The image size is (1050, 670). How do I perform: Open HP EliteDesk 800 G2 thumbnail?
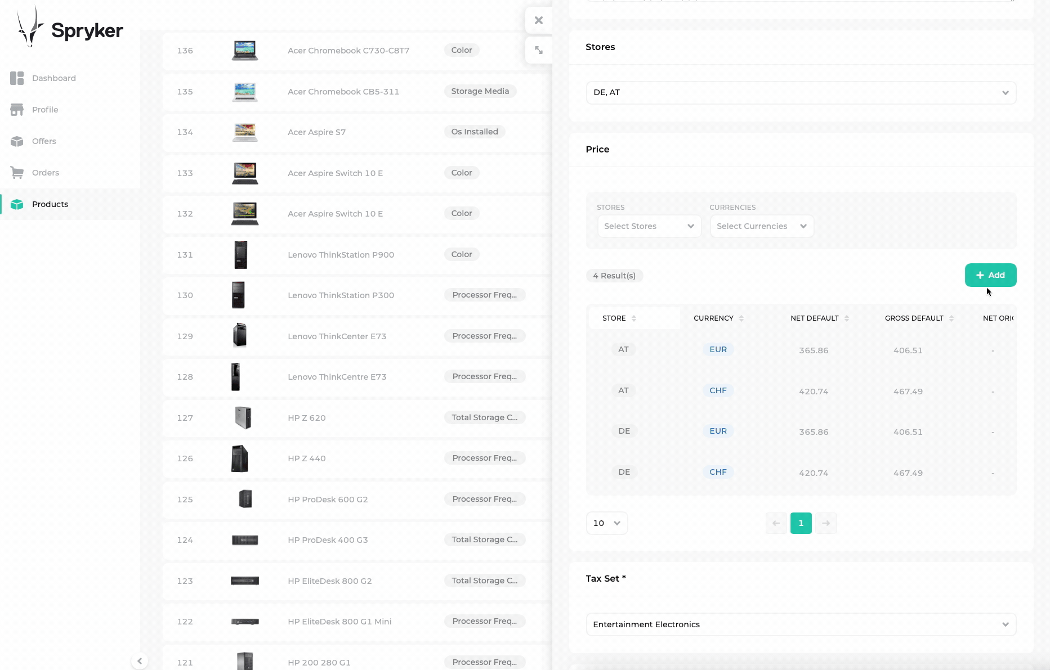tap(245, 581)
